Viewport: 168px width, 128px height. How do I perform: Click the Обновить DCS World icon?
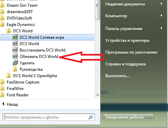point(15,56)
